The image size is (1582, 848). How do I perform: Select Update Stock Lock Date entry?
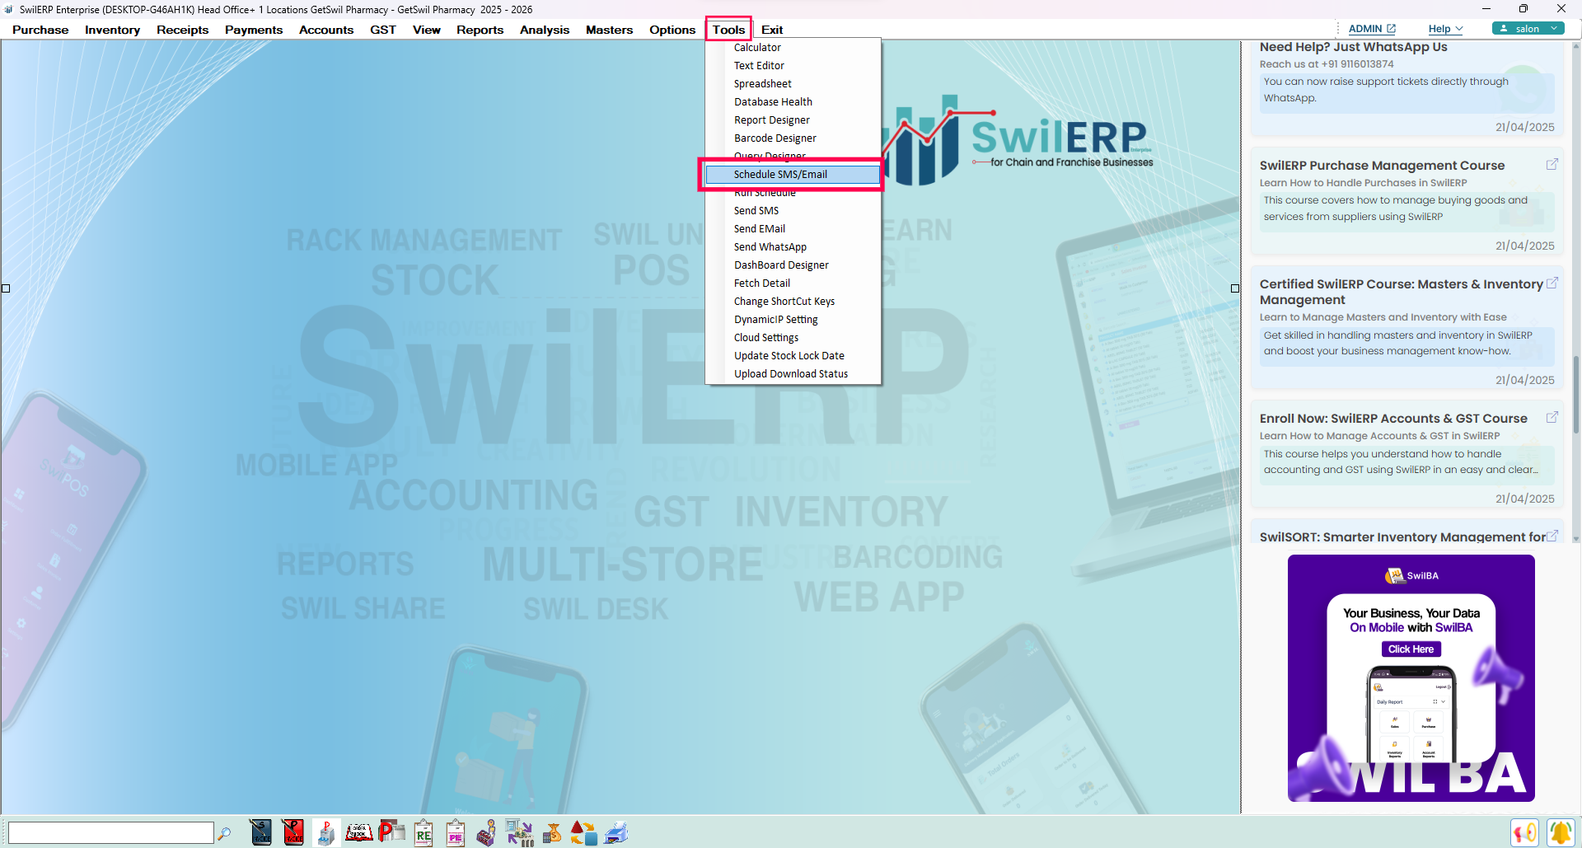(x=793, y=356)
